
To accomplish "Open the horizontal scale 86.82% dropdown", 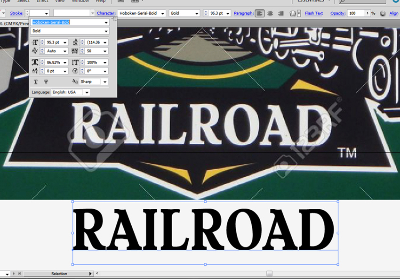I will [65, 62].
